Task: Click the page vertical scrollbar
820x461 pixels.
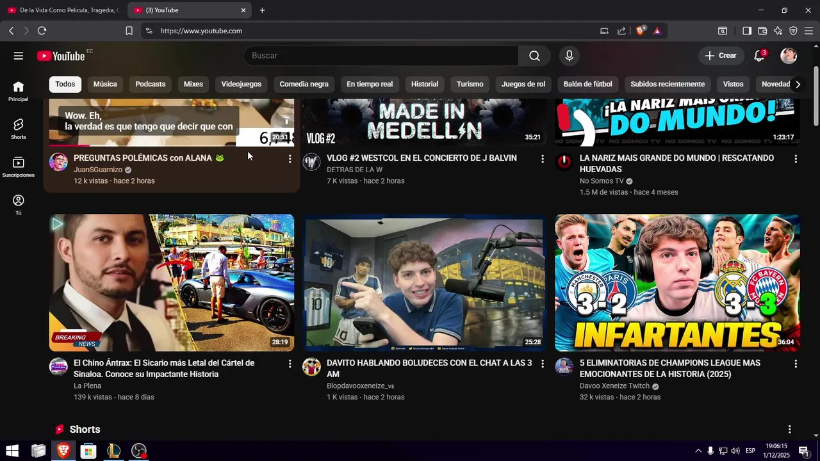Action: (816, 96)
